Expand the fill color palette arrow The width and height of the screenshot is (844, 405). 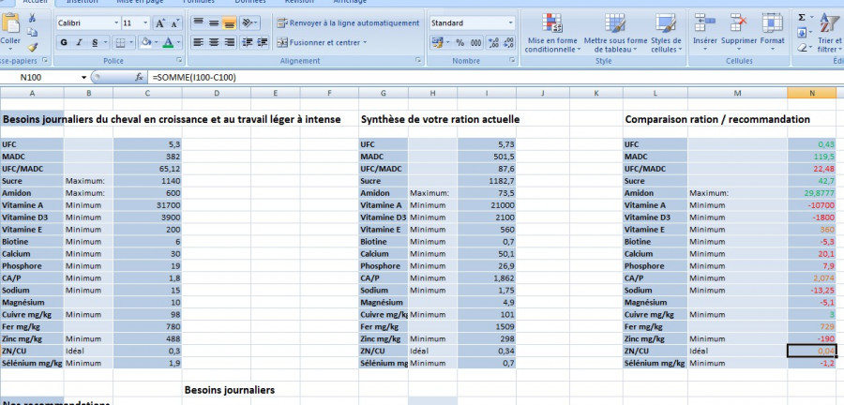[156, 42]
